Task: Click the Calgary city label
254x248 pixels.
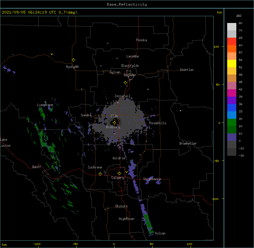Action: point(118,178)
